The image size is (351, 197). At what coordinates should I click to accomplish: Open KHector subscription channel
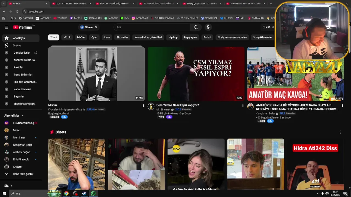click(x=21, y=167)
